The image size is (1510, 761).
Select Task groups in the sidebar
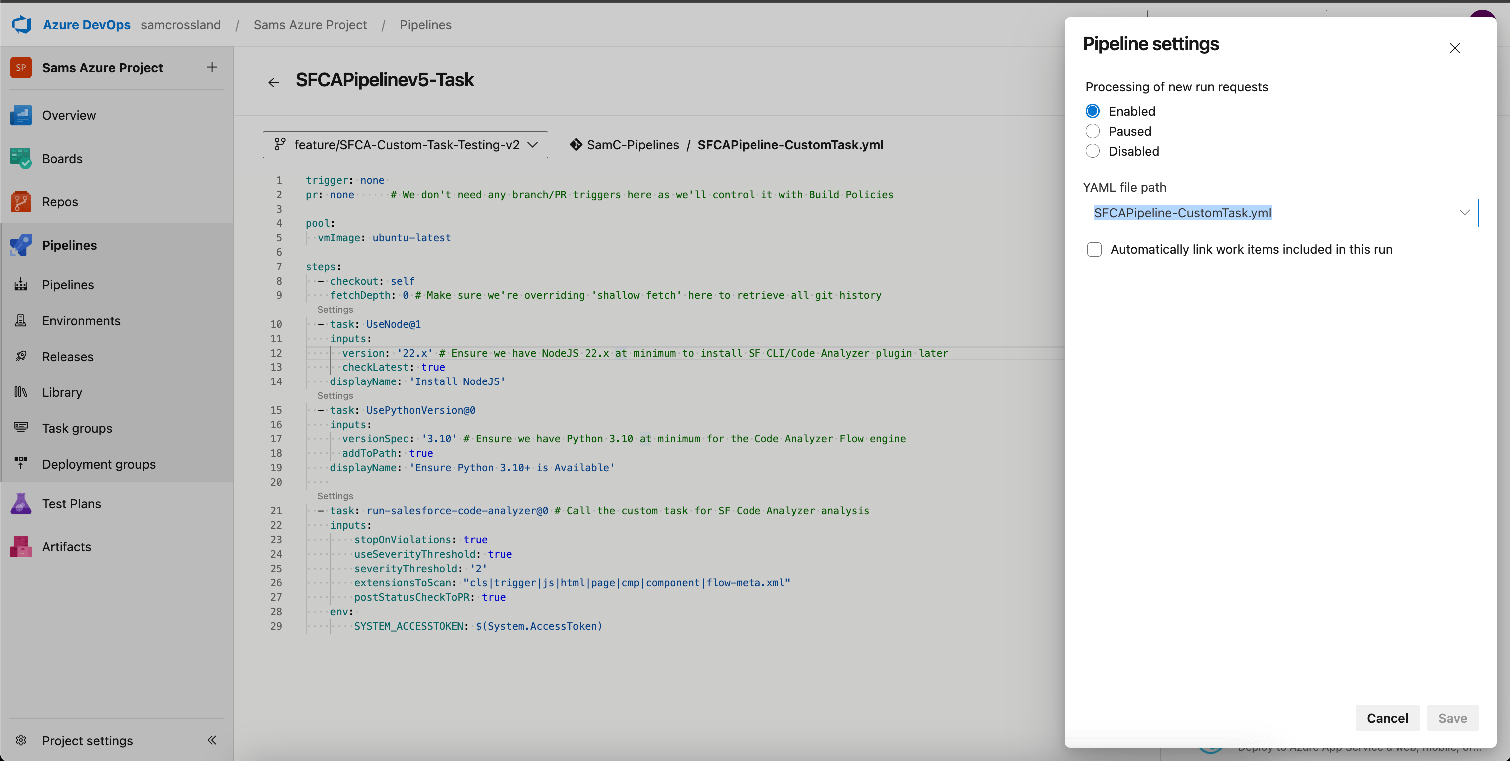click(77, 428)
